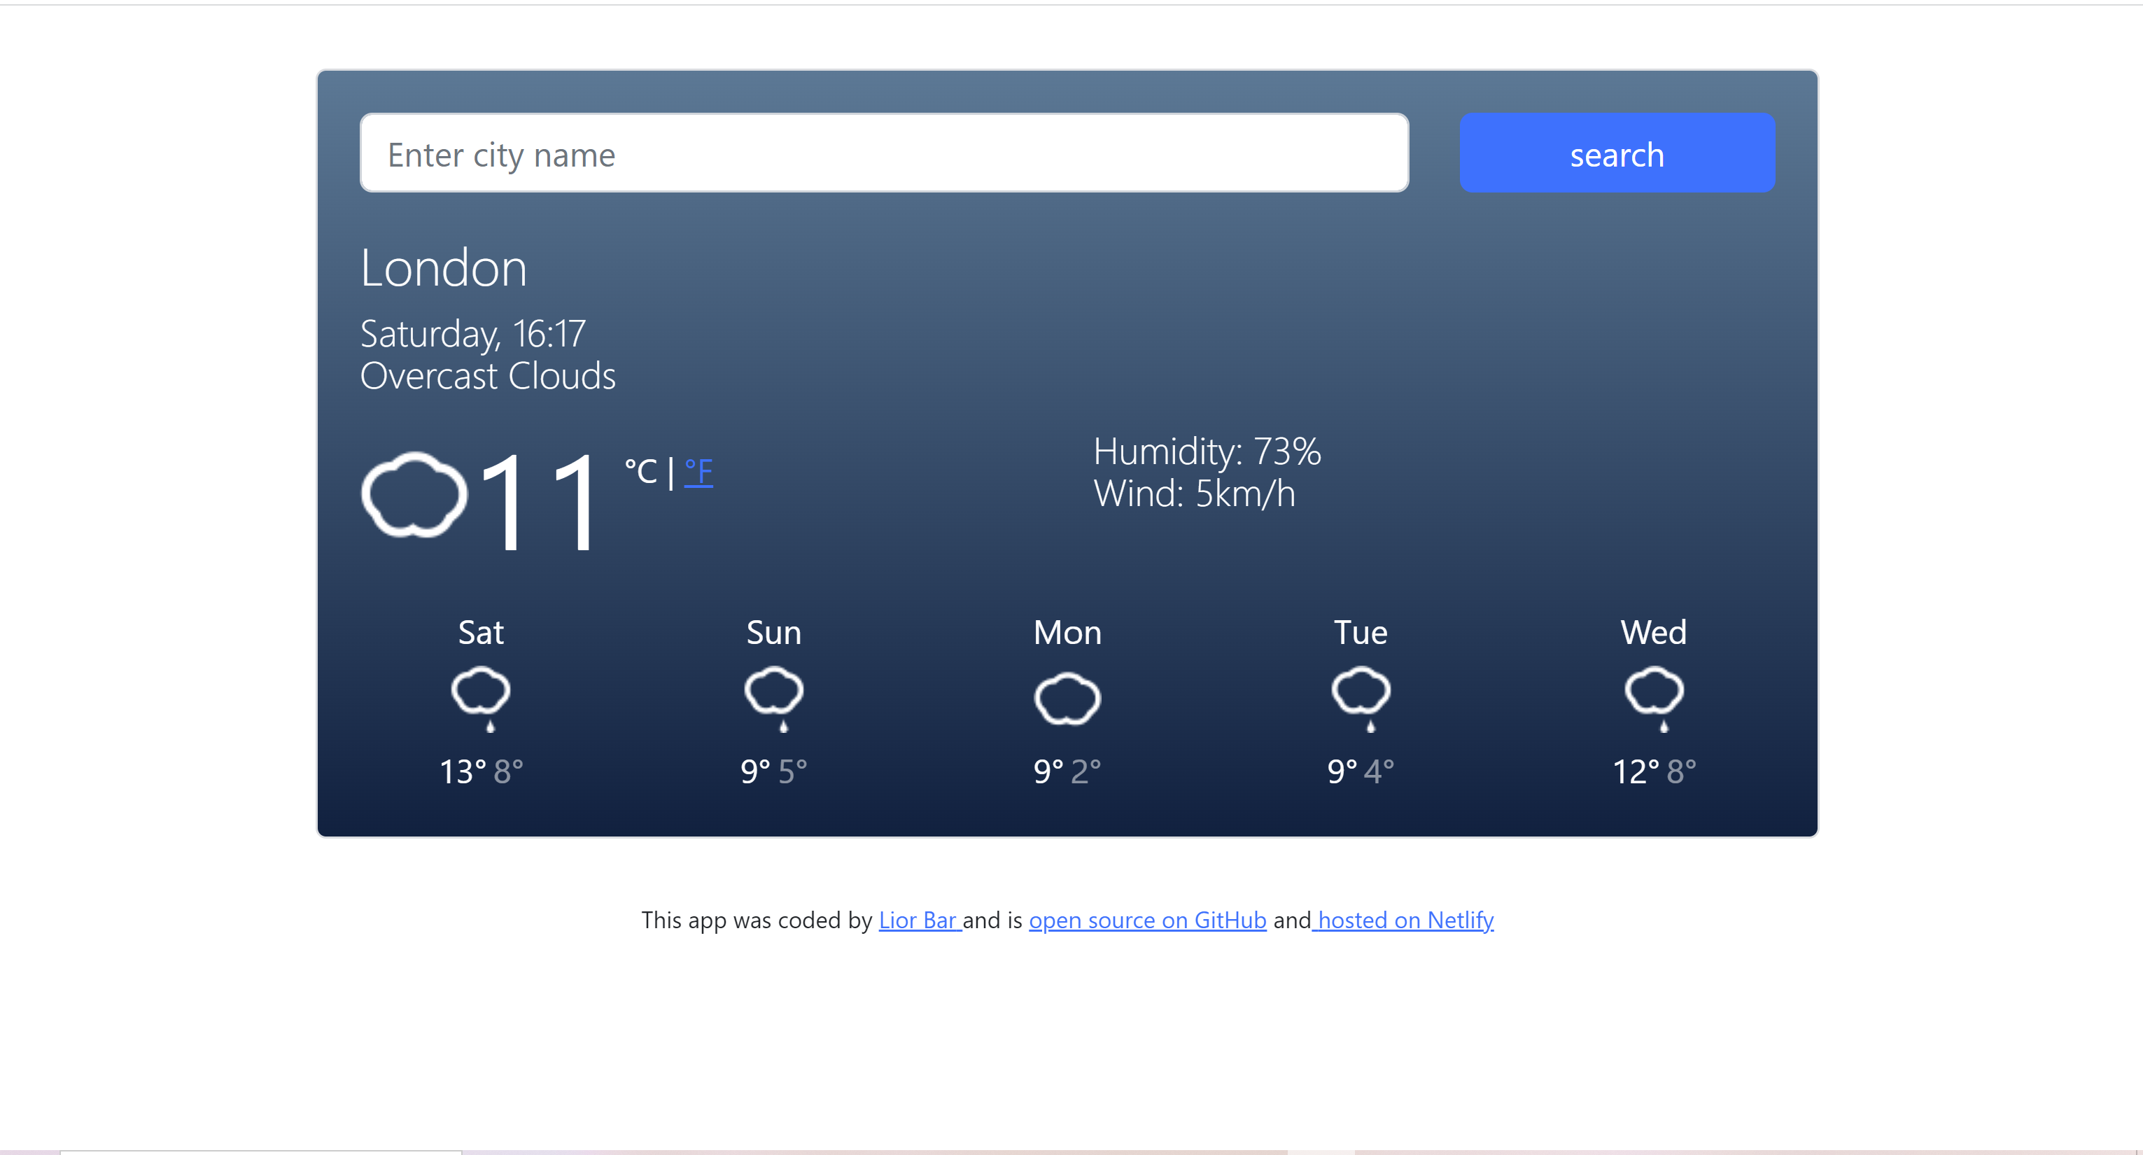Click the Sunday rain cloud icon
The width and height of the screenshot is (2143, 1155).
[773, 696]
